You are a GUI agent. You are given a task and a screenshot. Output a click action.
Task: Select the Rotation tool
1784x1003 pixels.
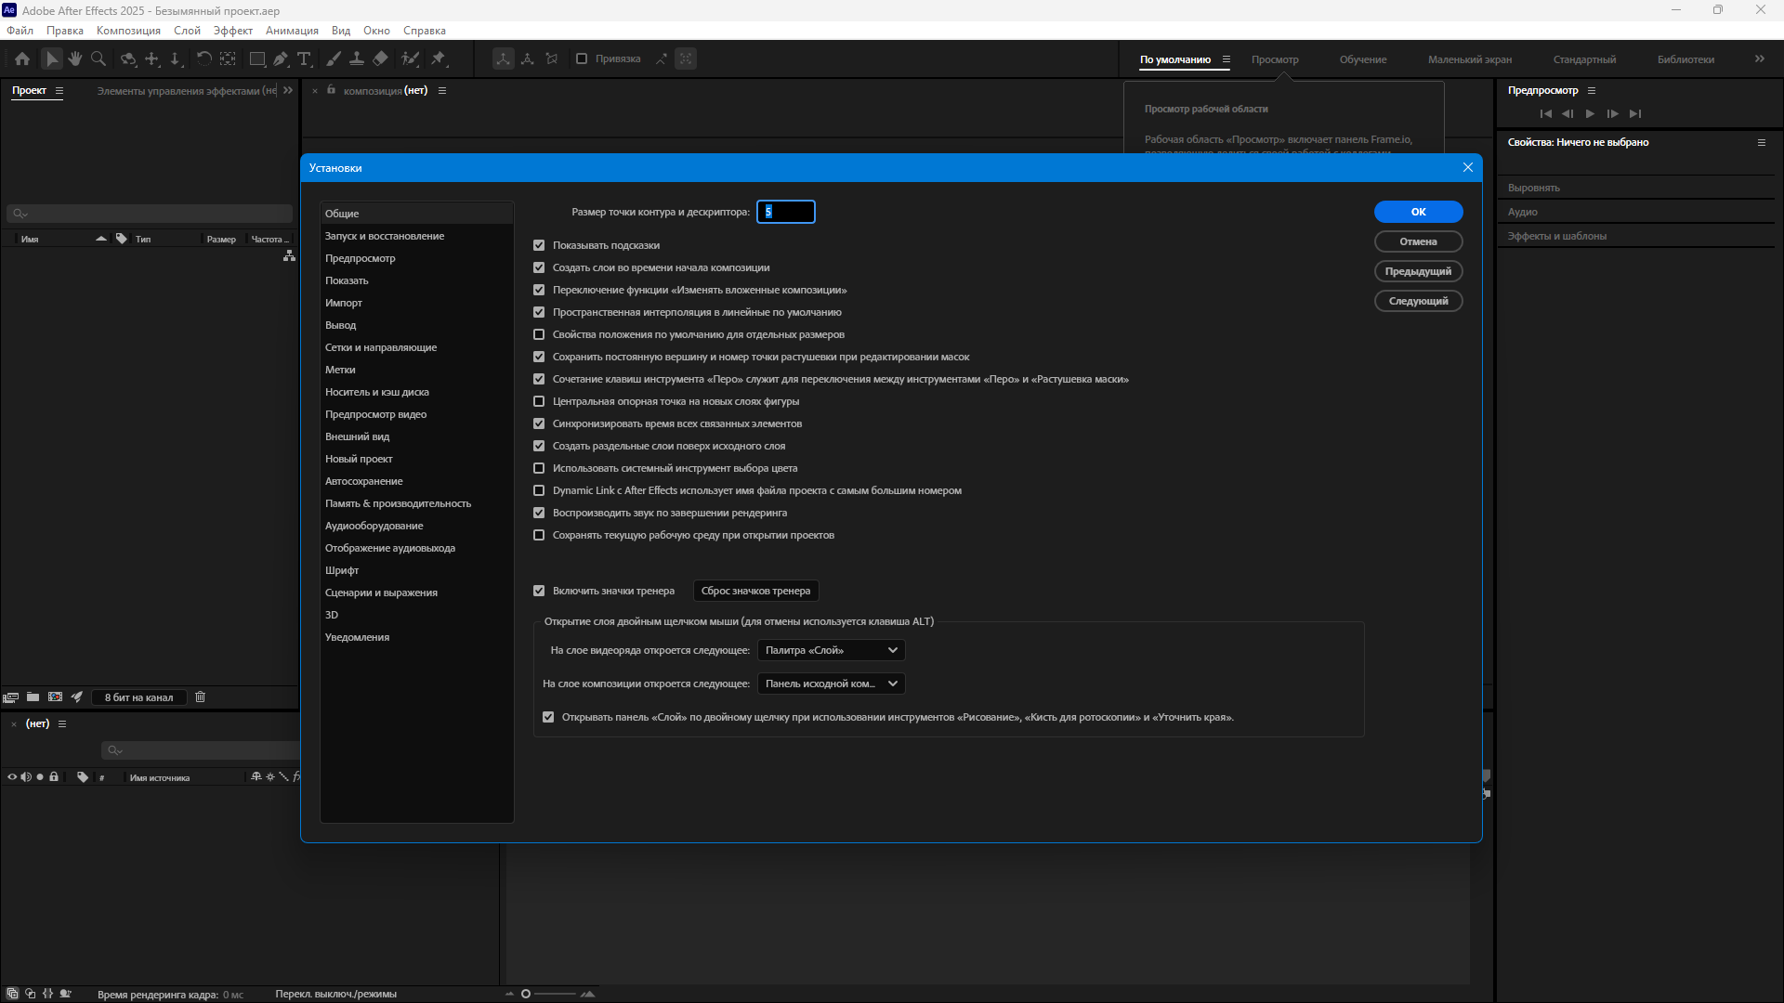pos(204,59)
